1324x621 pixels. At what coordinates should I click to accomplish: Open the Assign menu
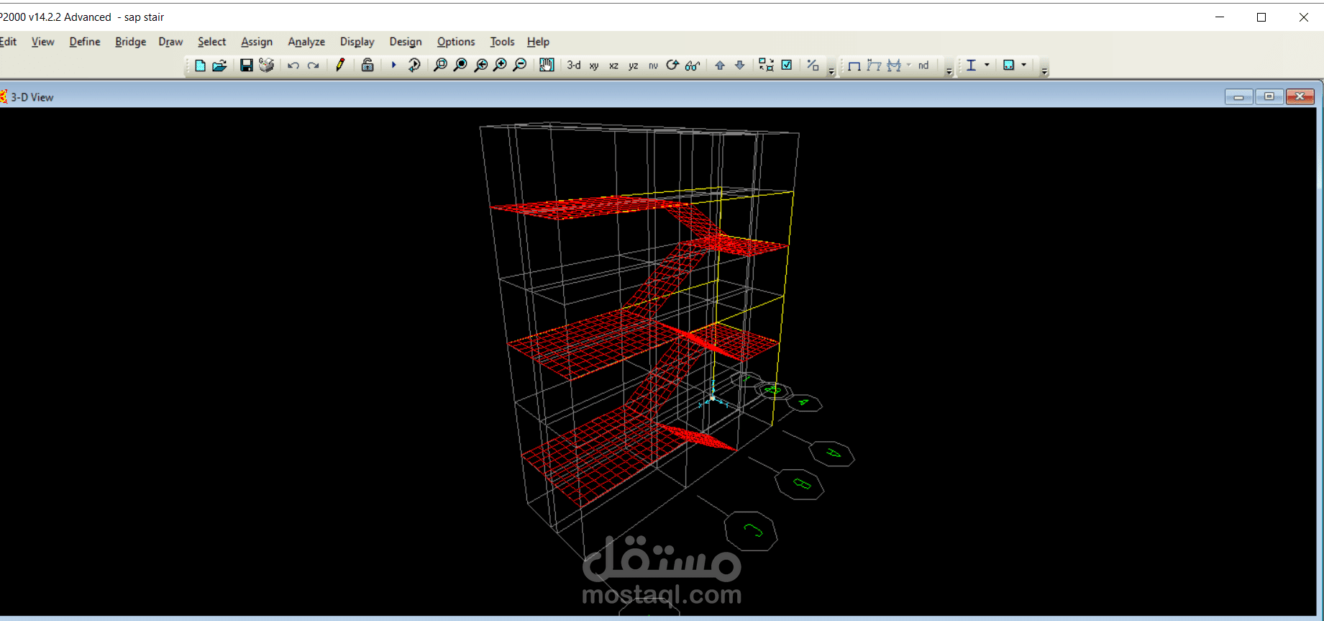(x=257, y=42)
